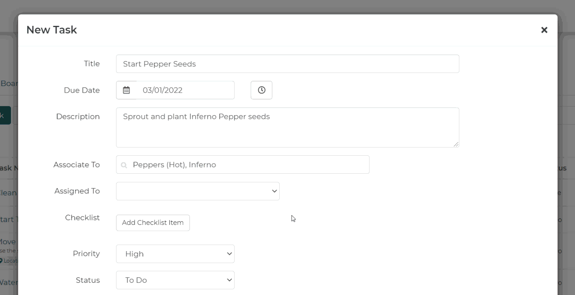This screenshot has width=575, height=295.
Task: Open the Status dropdown showing To Do
Action: [175, 280]
